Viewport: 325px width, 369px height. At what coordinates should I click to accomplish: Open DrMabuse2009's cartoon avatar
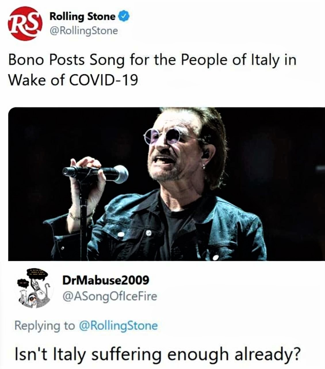(x=34, y=288)
